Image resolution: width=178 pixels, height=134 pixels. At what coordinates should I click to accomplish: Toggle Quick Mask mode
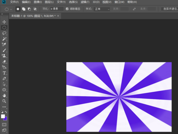coord(4,125)
